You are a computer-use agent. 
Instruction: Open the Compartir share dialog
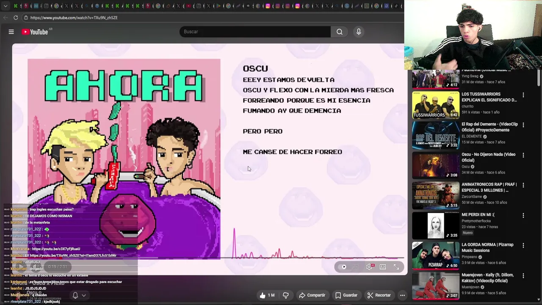pos(312,295)
